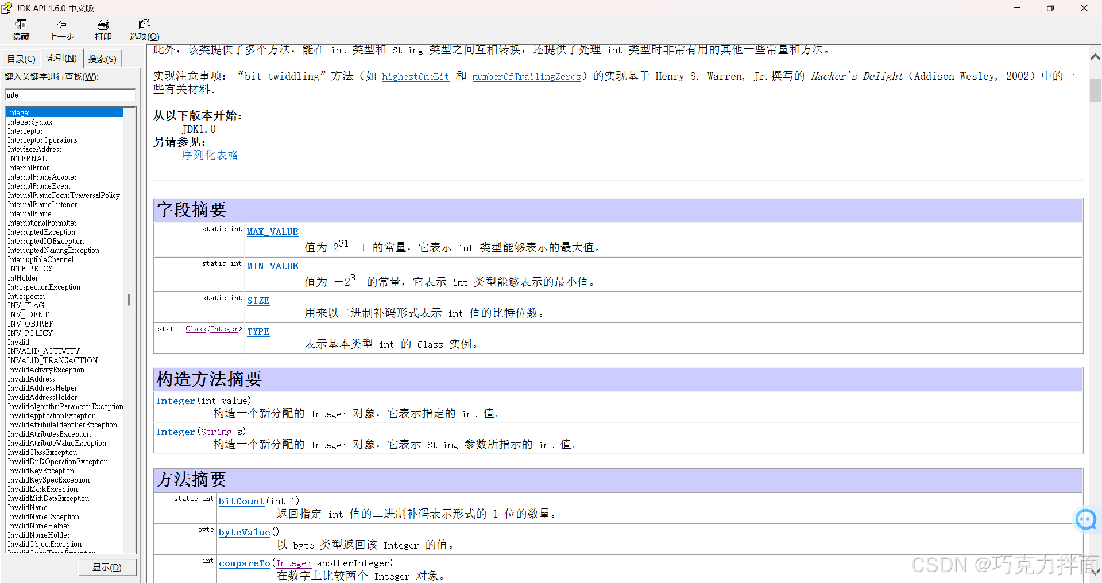Image resolution: width=1102 pixels, height=583 pixels.
Task: Open the highestOneBit link
Action: [x=416, y=77]
